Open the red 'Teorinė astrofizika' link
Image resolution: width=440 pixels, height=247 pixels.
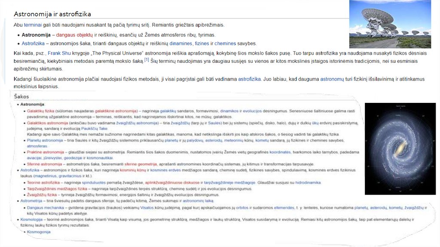tap(43, 182)
